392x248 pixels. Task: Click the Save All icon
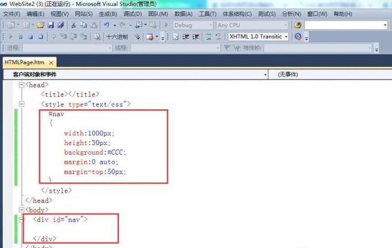tap(60, 25)
